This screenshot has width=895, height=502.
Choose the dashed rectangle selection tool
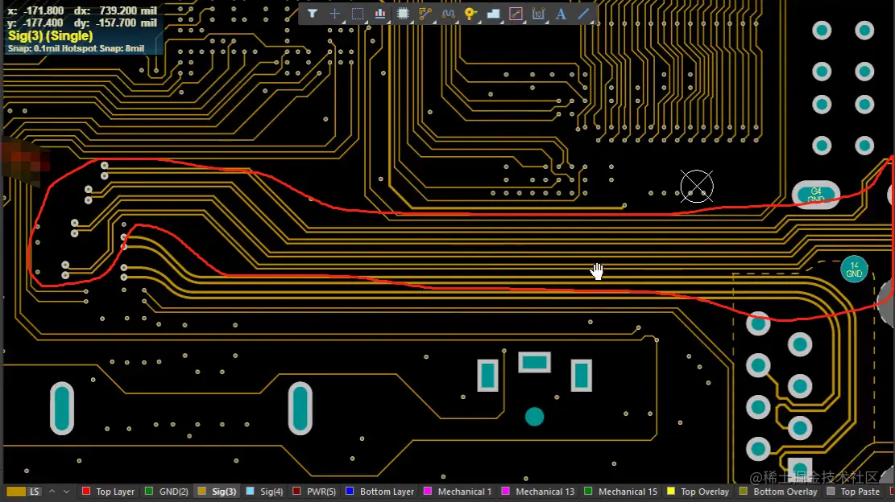point(358,14)
